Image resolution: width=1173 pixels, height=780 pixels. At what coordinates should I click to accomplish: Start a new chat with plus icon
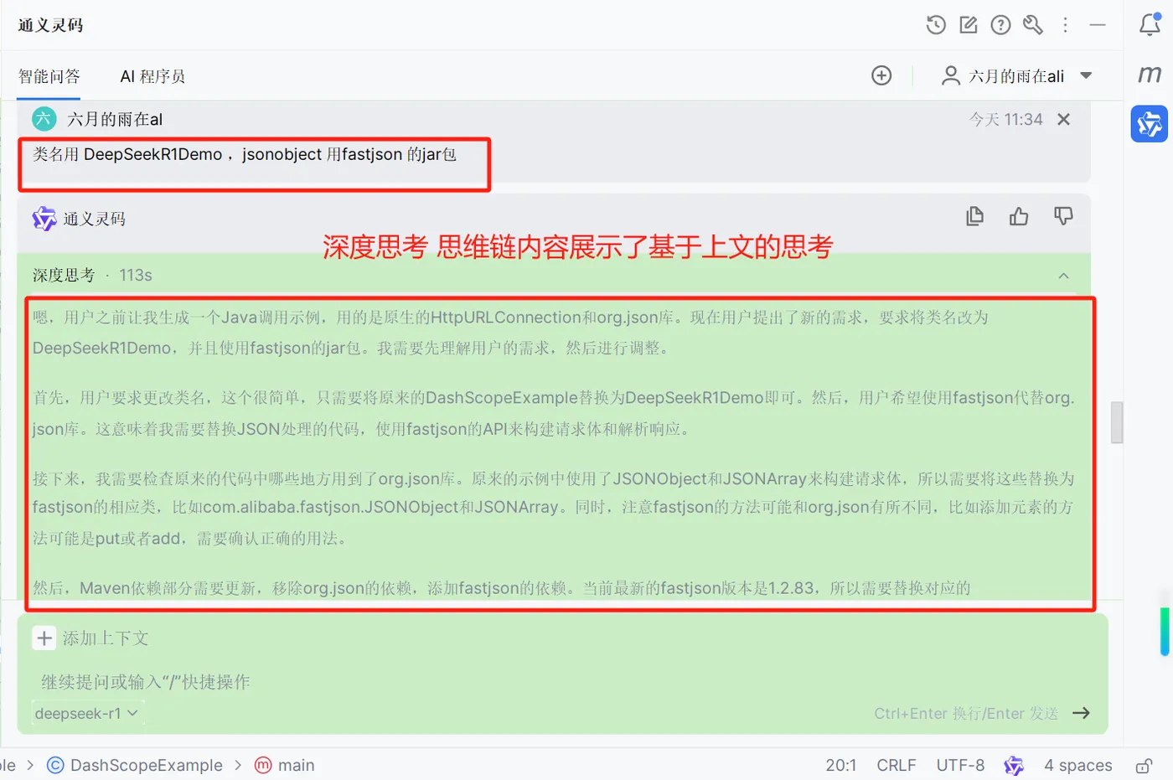pyautogui.click(x=881, y=75)
